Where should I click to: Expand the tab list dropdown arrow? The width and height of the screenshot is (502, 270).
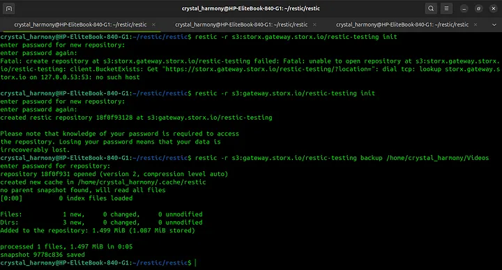tap(494, 25)
